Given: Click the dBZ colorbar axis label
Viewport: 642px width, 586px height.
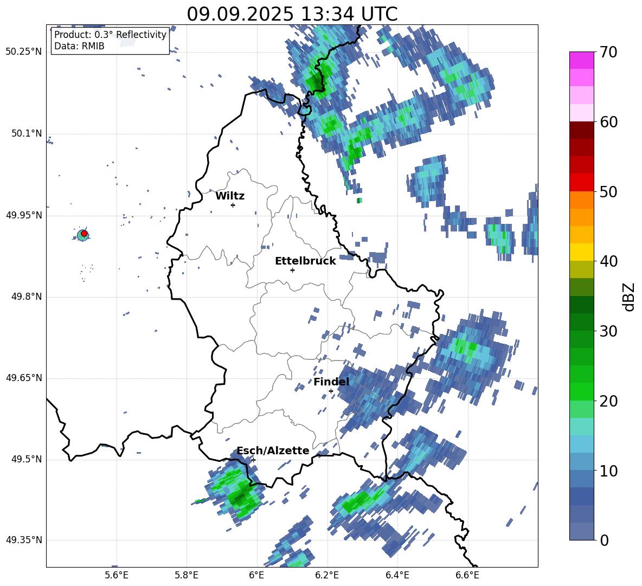Looking at the screenshot, I should (x=630, y=297).
